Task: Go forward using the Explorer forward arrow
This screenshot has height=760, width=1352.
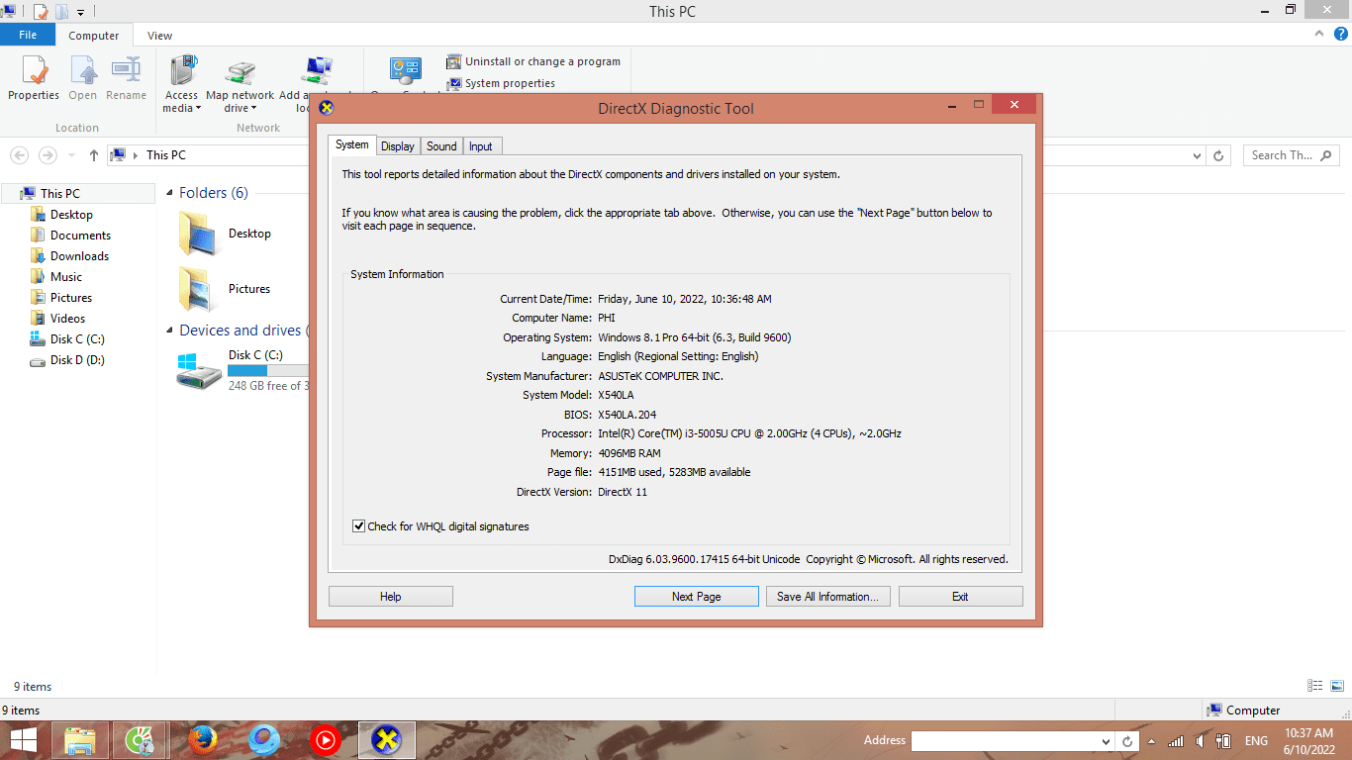Action: pyautogui.click(x=47, y=155)
